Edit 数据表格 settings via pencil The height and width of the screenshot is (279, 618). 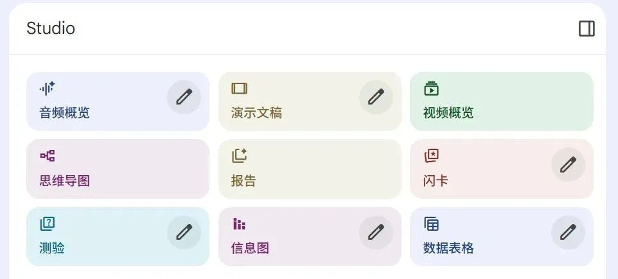click(x=568, y=232)
